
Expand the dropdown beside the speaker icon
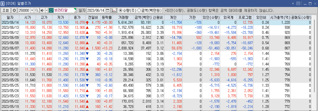47,10
